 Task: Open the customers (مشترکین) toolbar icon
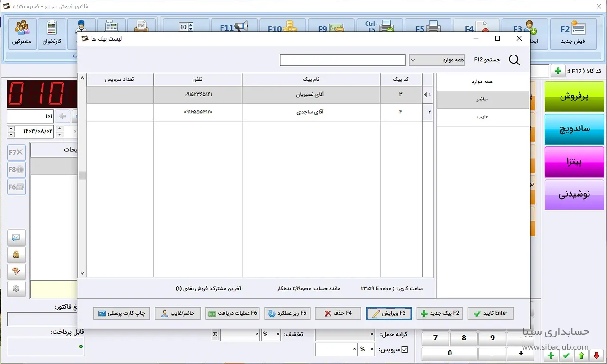(x=22, y=33)
